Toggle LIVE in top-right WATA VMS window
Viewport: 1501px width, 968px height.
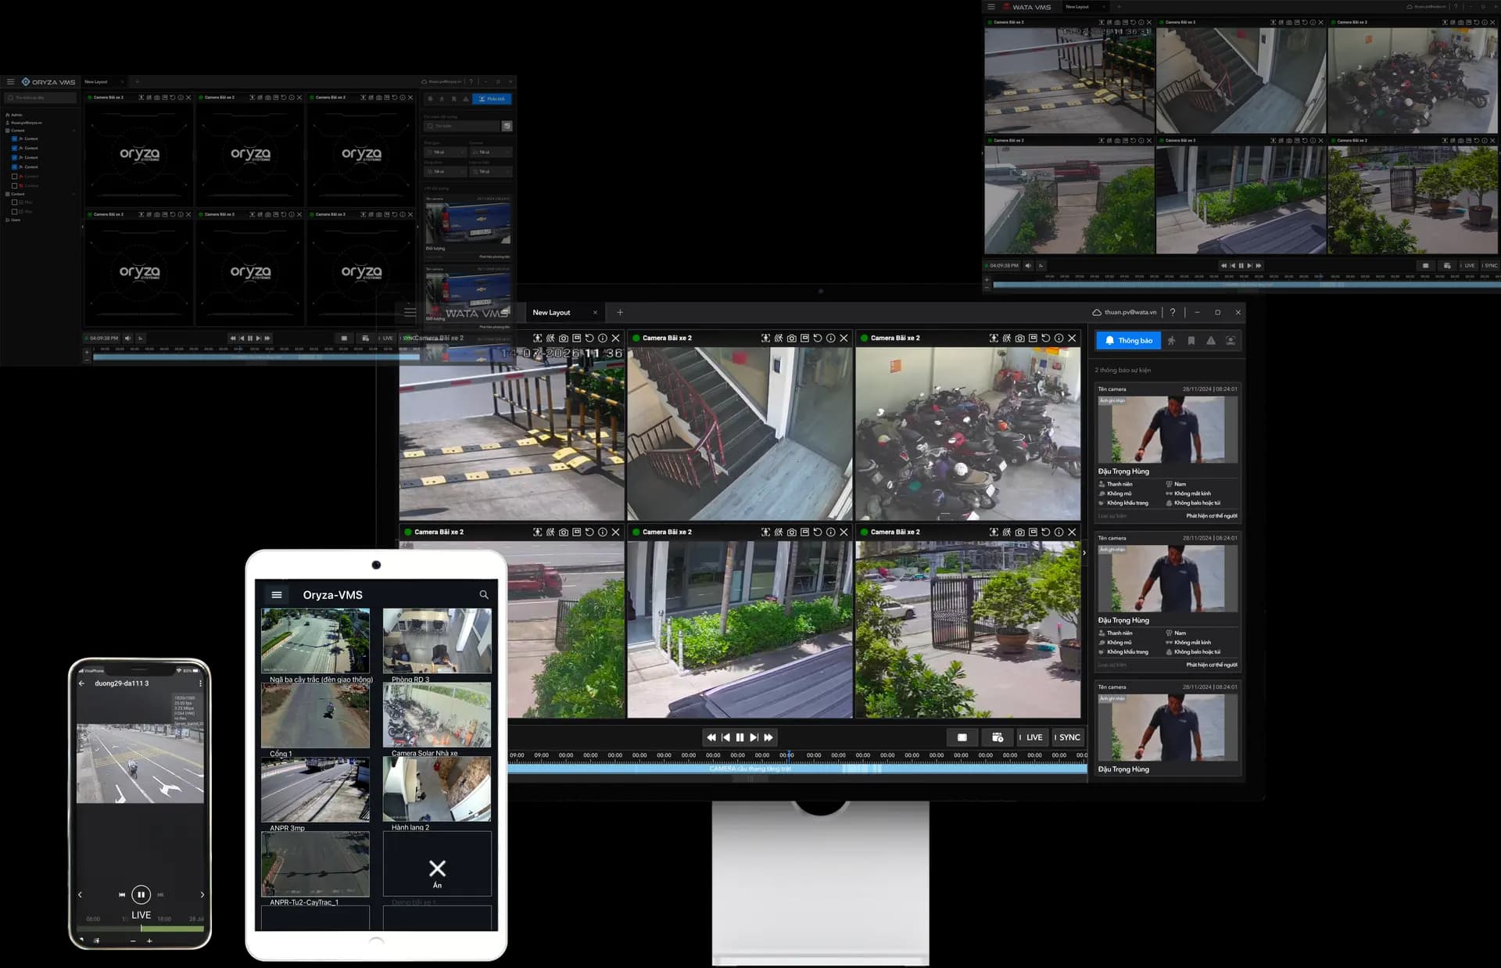pyautogui.click(x=1467, y=265)
